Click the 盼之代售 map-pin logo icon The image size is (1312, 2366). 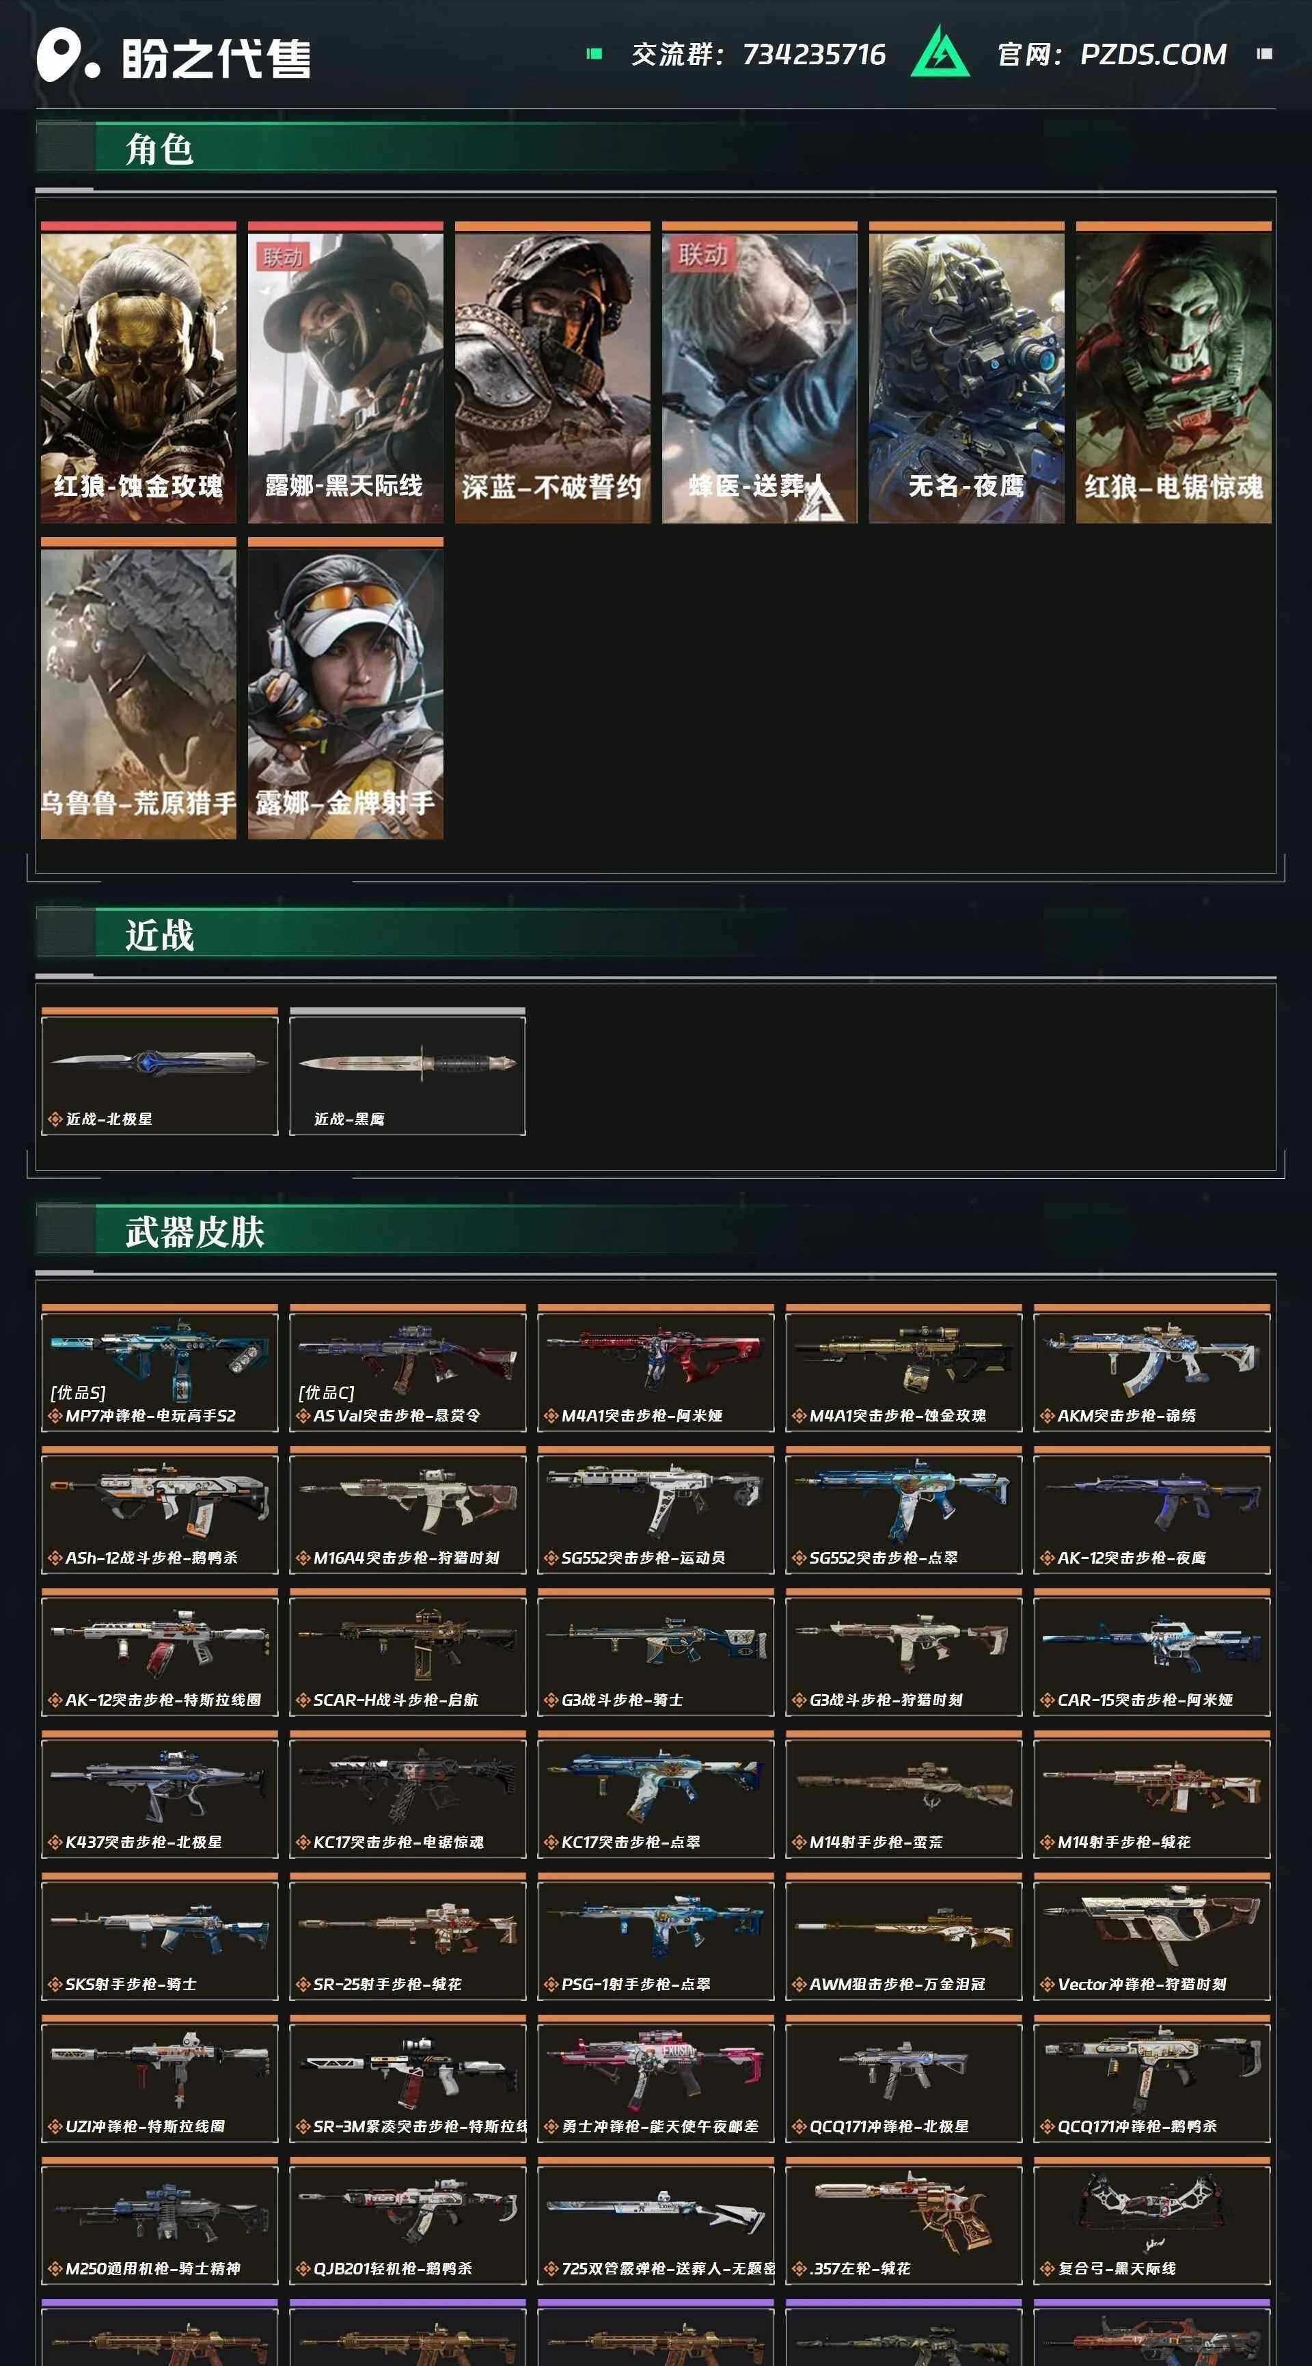point(67,54)
